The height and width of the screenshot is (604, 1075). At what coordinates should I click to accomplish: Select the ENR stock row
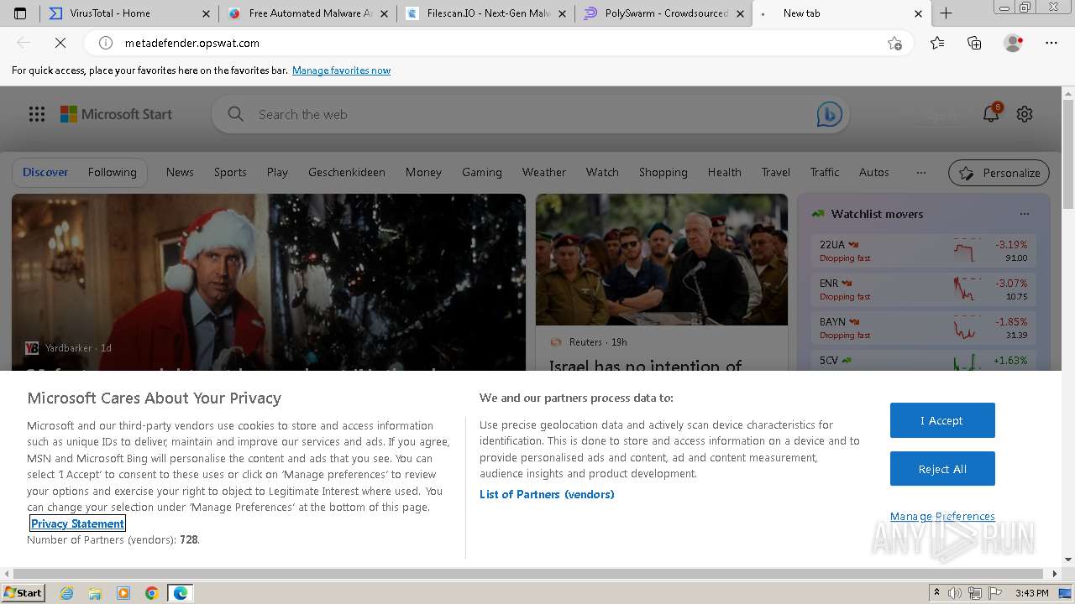pos(923,289)
